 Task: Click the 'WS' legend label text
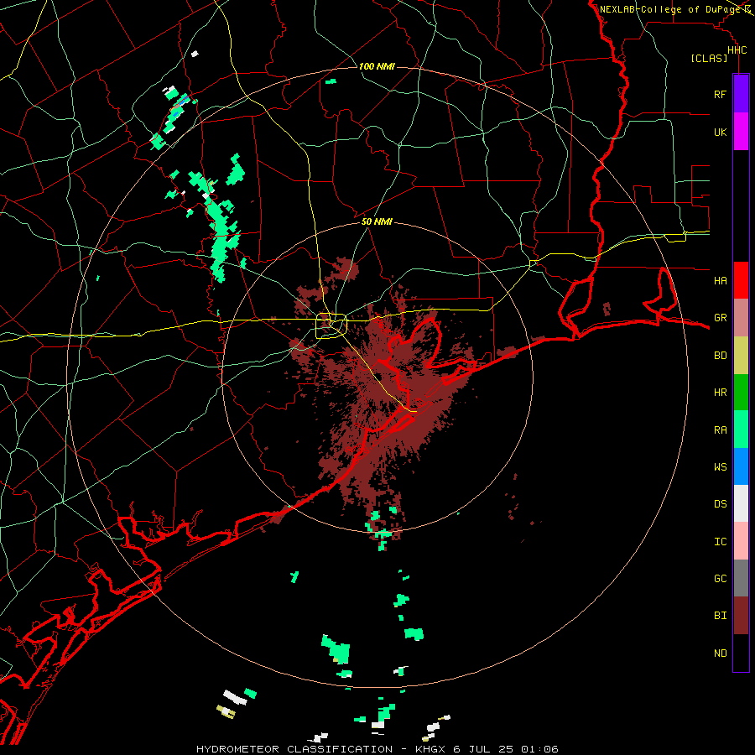[x=720, y=467]
